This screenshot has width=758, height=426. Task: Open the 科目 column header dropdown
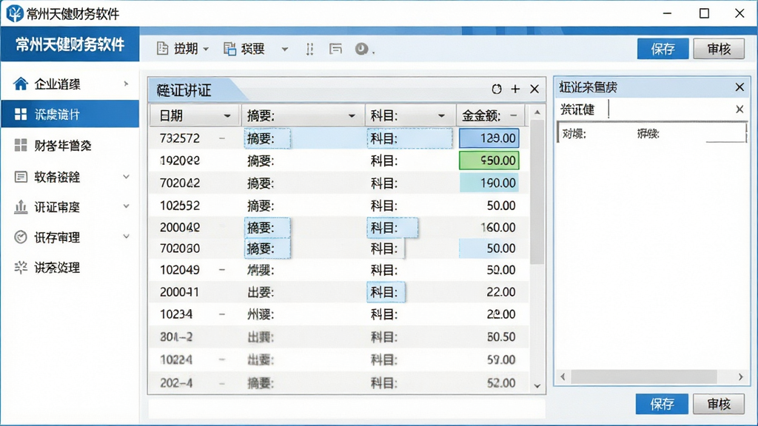tap(441, 116)
